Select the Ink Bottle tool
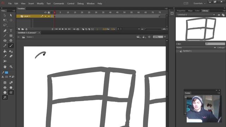Screen dimensions: 226x127 (11, 51)
